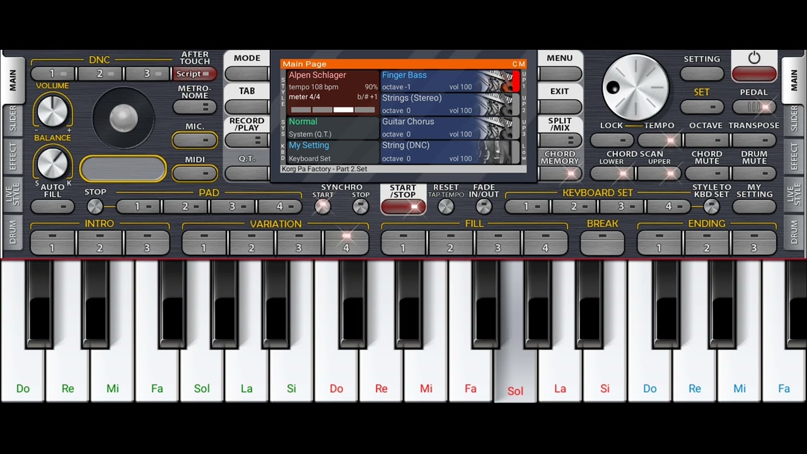
Task: Switch to left Effect tab
Action: point(13,157)
